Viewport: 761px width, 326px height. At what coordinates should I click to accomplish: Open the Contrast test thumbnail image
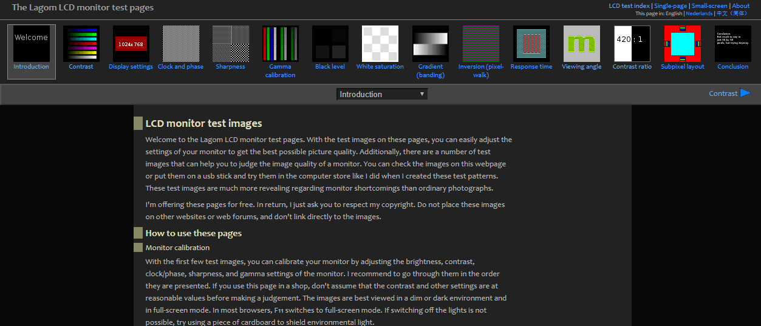point(81,43)
